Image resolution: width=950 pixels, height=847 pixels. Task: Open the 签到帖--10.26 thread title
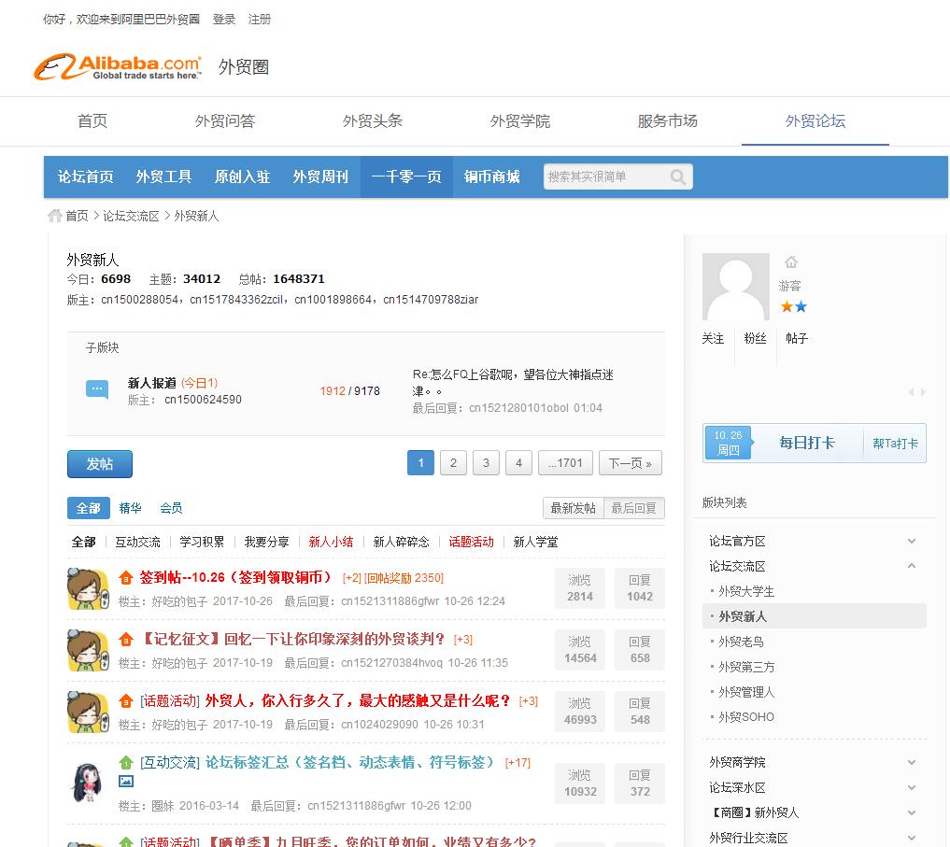click(x=235, y=577)
